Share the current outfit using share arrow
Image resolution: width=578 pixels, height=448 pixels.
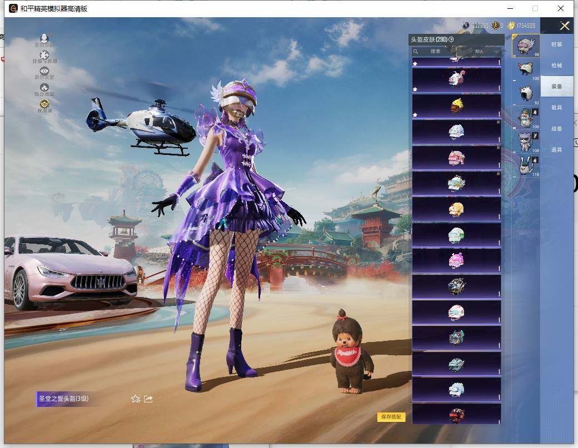pyautogui.click(x=148, y=399)
